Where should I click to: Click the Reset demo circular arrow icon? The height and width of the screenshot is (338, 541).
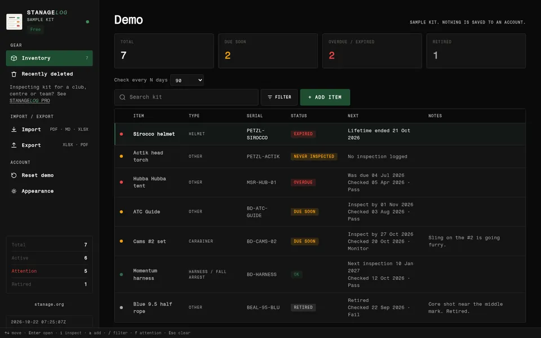14,175
